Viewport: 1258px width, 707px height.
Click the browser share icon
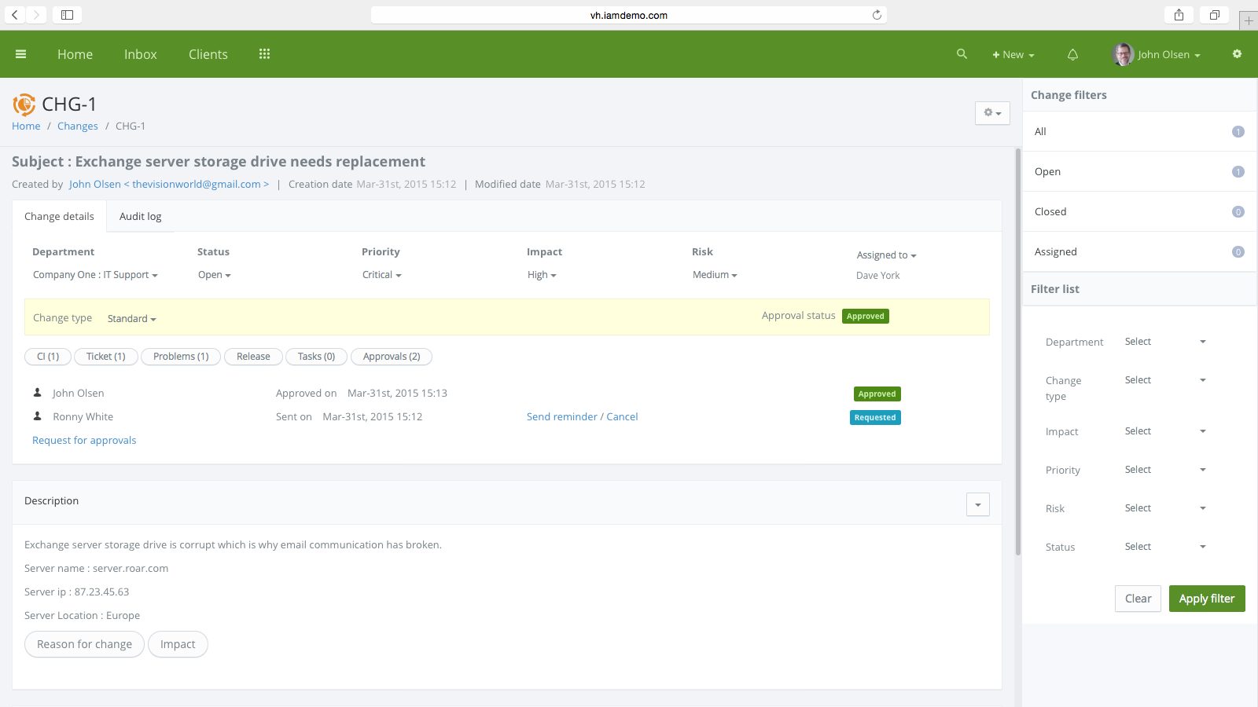1179,15
